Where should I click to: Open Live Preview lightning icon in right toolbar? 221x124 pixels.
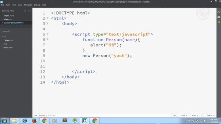coord(219,12)
